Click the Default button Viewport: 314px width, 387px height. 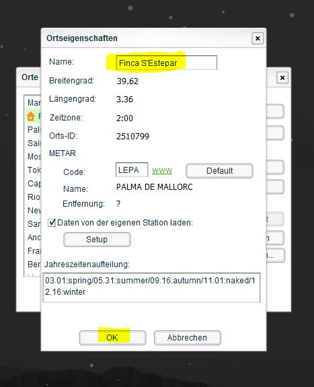coord(219,170)
